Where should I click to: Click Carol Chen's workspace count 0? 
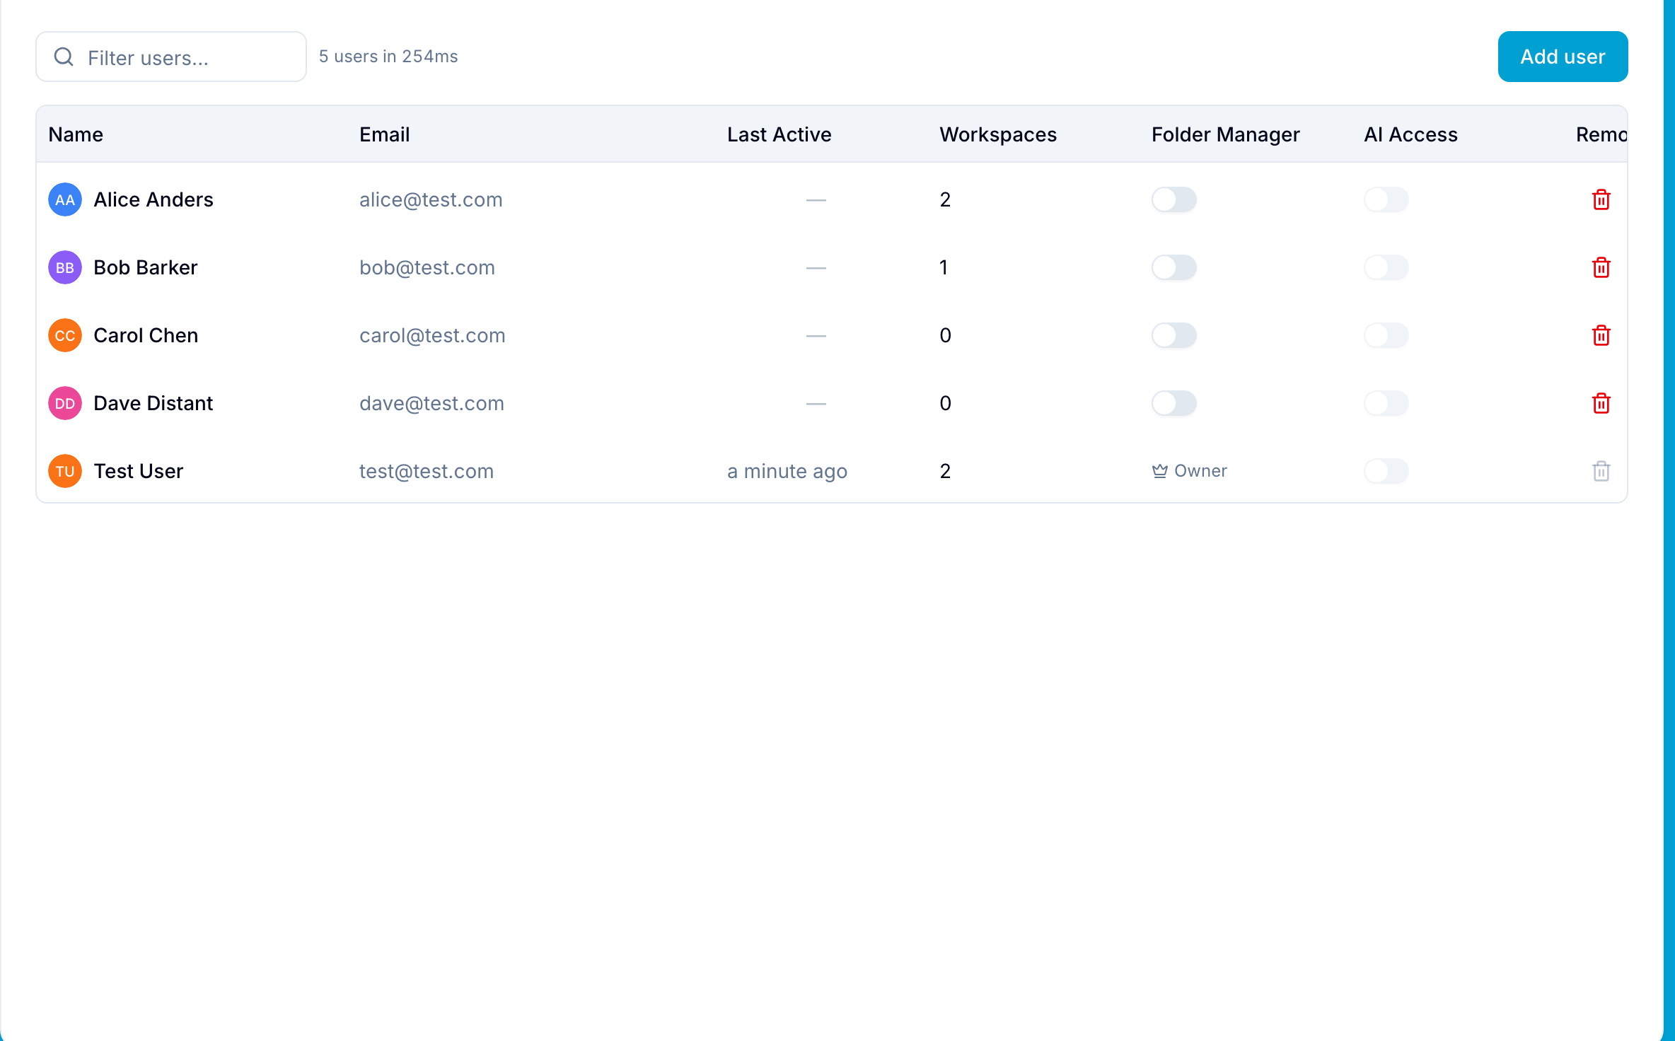(x=945, y=335)
